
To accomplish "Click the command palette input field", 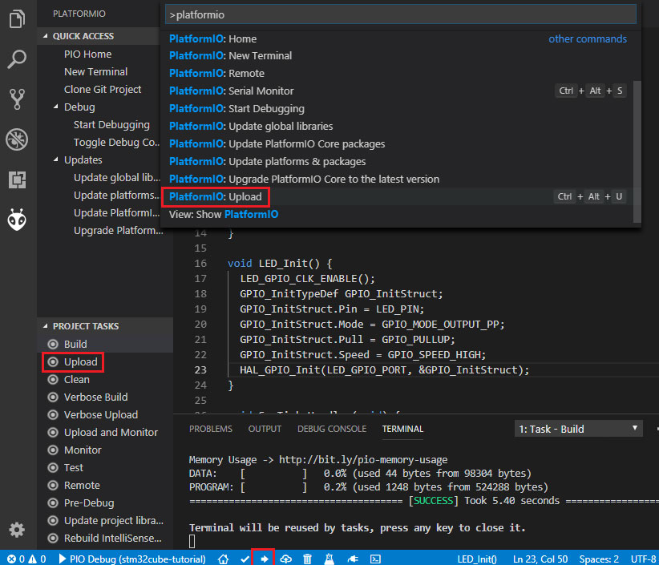I will 400,14.
